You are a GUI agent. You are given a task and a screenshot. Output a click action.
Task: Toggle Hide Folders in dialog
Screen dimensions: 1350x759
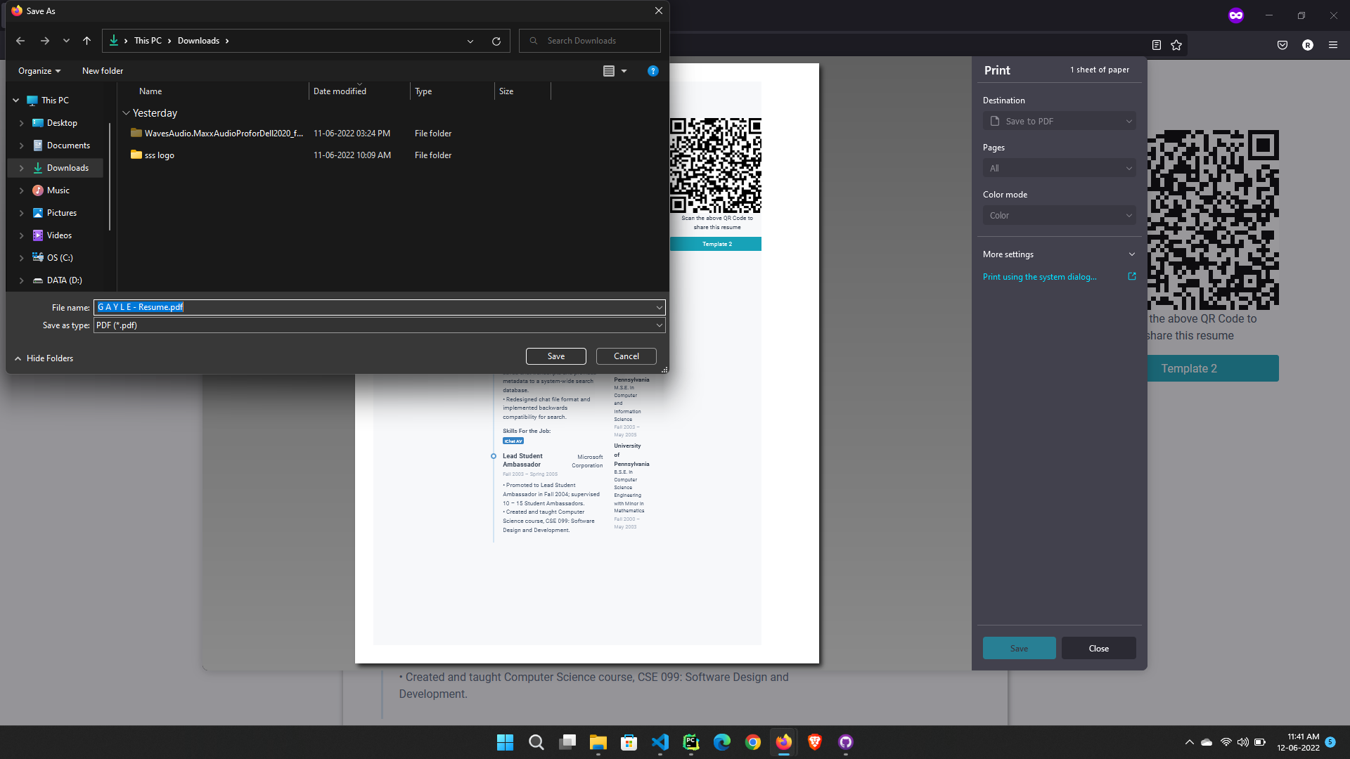44,358
